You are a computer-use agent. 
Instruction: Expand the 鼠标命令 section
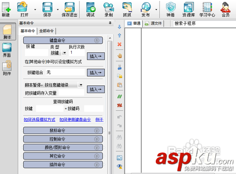tap(63, 130)
